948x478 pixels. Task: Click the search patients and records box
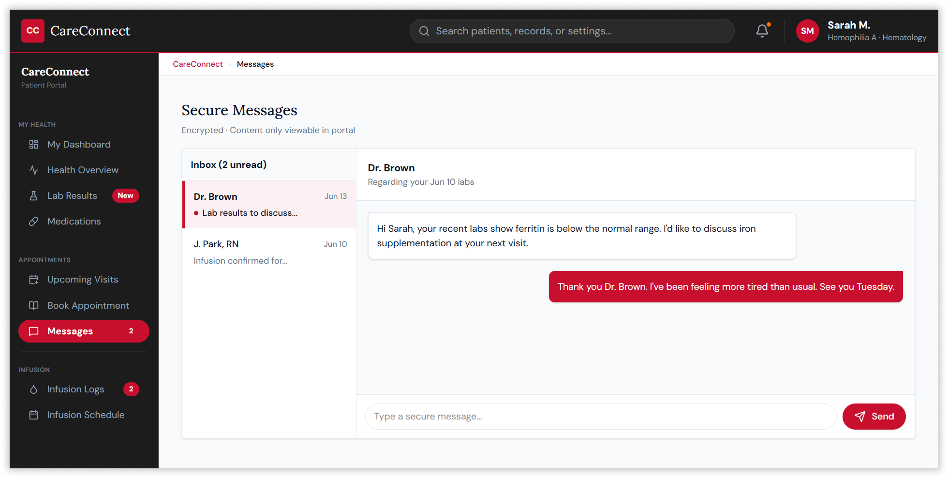pyautogui.click(x=572, y=31)
